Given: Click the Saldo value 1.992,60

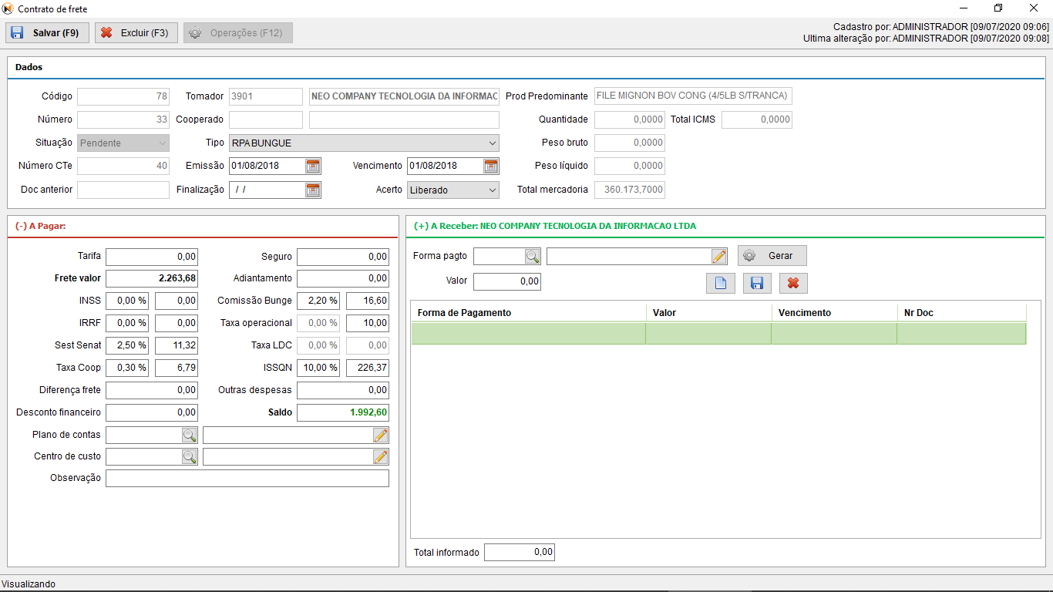Looking at the screenshot, I should (x=343, y=412).
